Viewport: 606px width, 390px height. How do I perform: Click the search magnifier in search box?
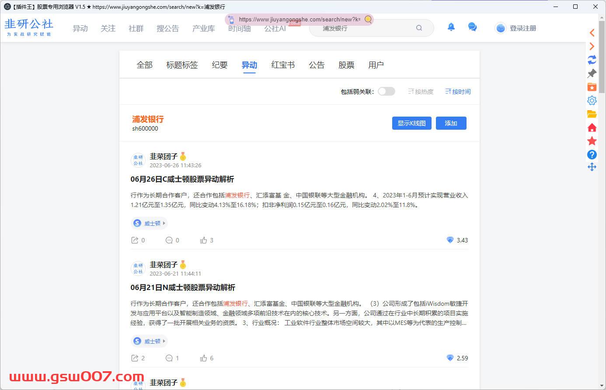click(419, 28)
